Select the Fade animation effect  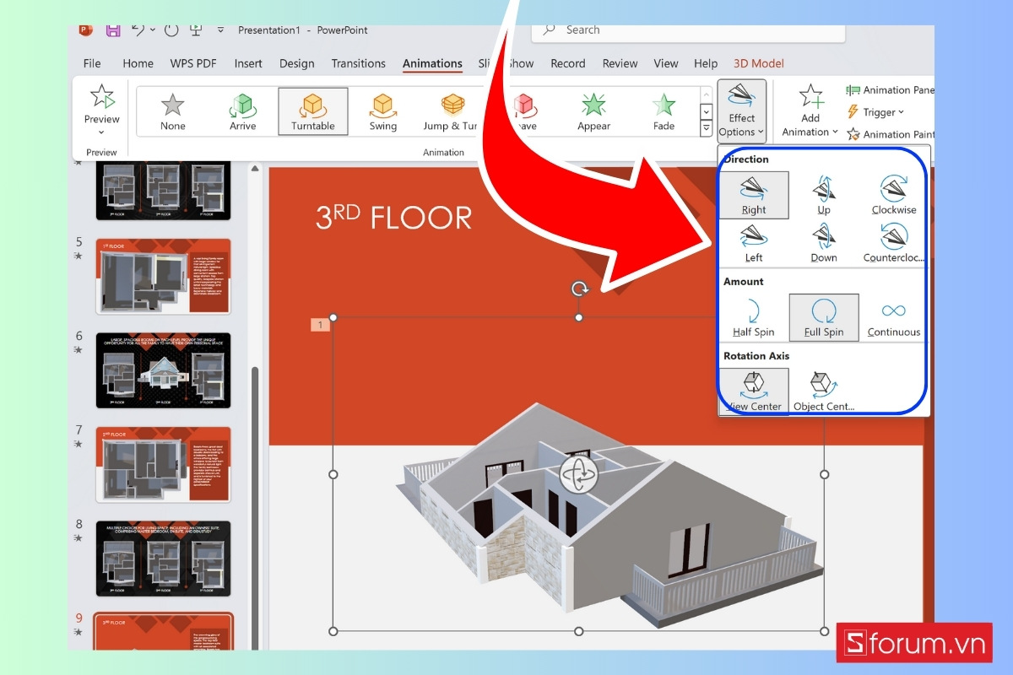coord(663,111)
